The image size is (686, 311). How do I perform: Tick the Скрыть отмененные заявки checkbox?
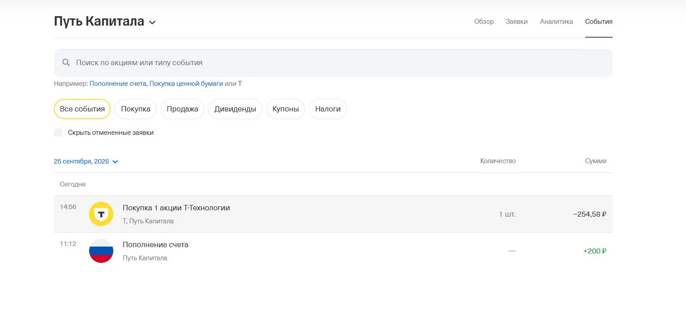[58, 133]
